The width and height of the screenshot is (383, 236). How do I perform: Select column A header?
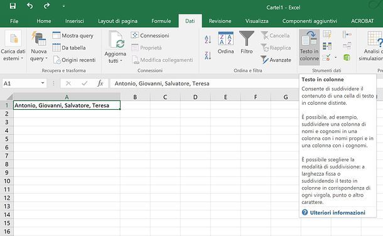click(x=67, y=97)
